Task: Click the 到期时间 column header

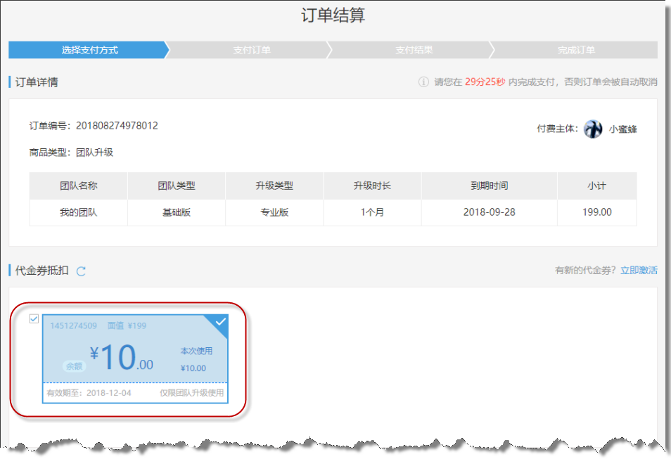Action: [x=489, y=186]
